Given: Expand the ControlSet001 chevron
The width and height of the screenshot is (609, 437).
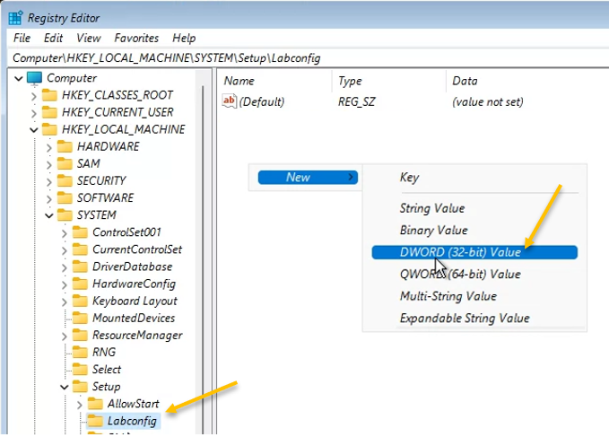Looking at the screenshot, I should [x=64, y=233].
